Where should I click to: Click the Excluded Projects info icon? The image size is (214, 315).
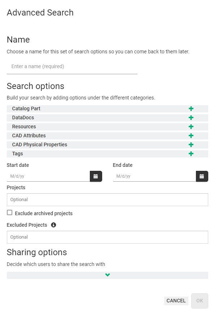53,225
